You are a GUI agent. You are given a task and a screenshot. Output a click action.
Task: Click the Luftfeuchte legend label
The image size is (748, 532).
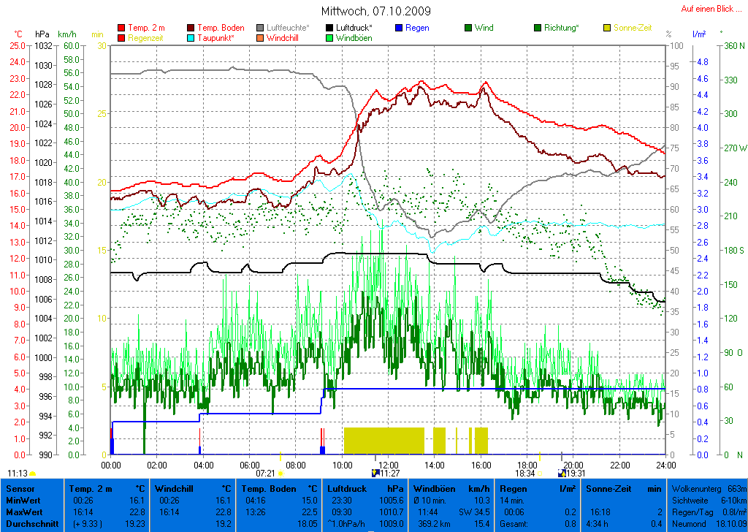[x=288, y=28]
